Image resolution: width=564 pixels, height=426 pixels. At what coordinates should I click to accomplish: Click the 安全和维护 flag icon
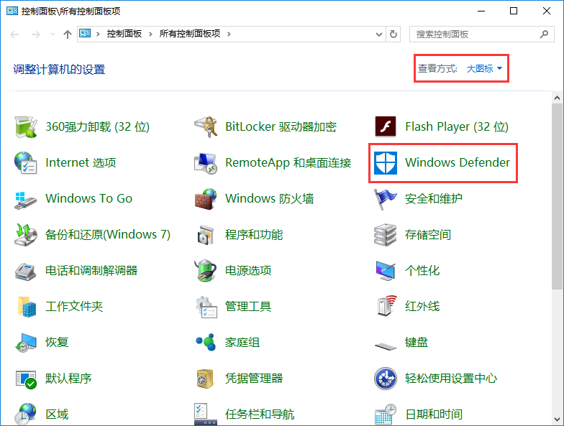386,198
